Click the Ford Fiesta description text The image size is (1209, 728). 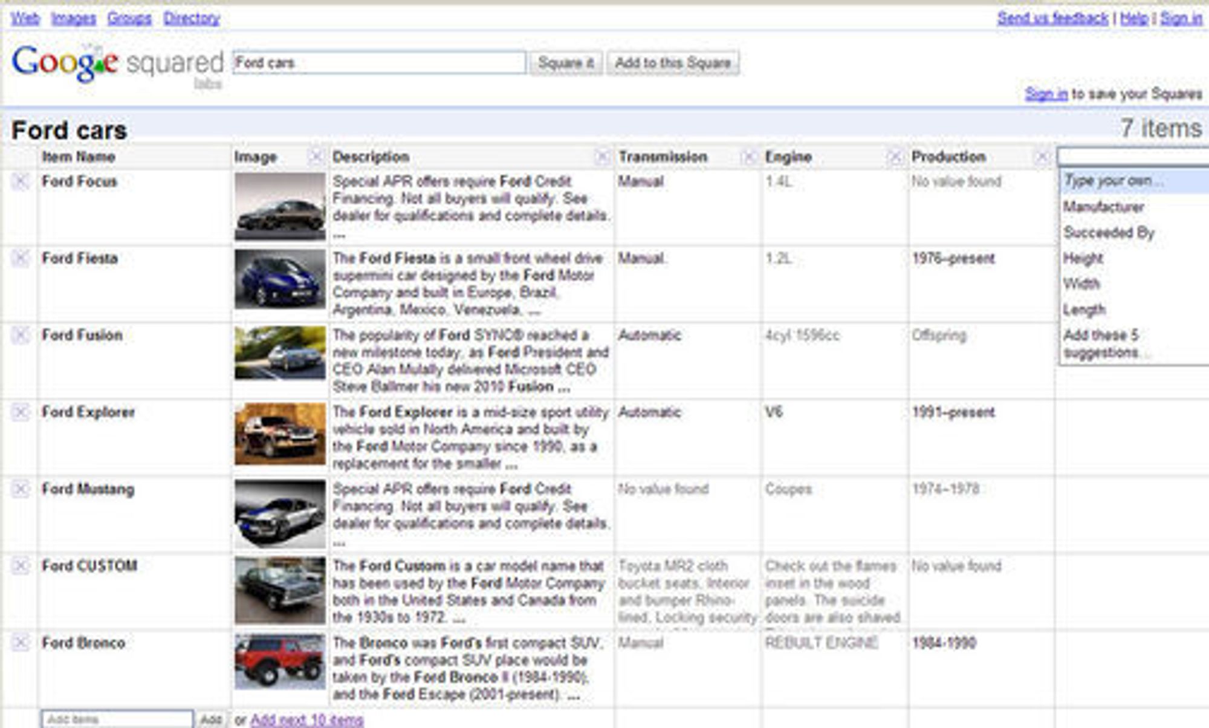coord(468,284)
